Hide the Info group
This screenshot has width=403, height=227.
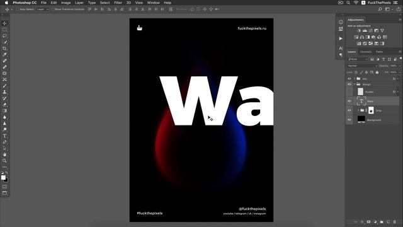tap(349, 78)
